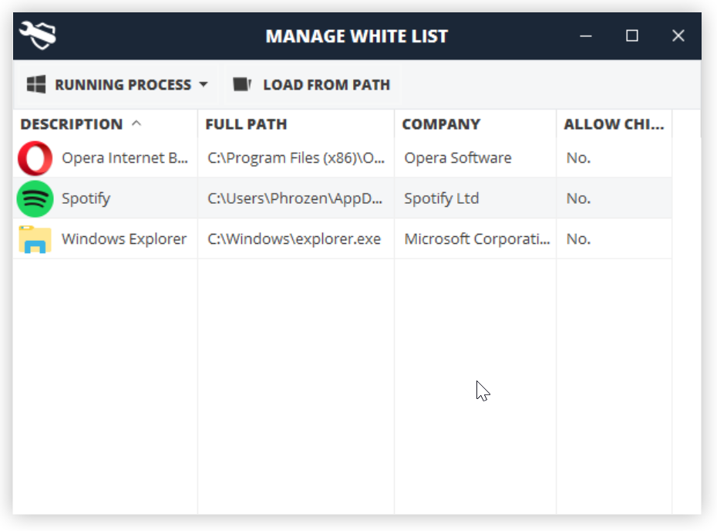717x531 pixels.
Task: Sort by the Full Path column header
Action: 246,124
